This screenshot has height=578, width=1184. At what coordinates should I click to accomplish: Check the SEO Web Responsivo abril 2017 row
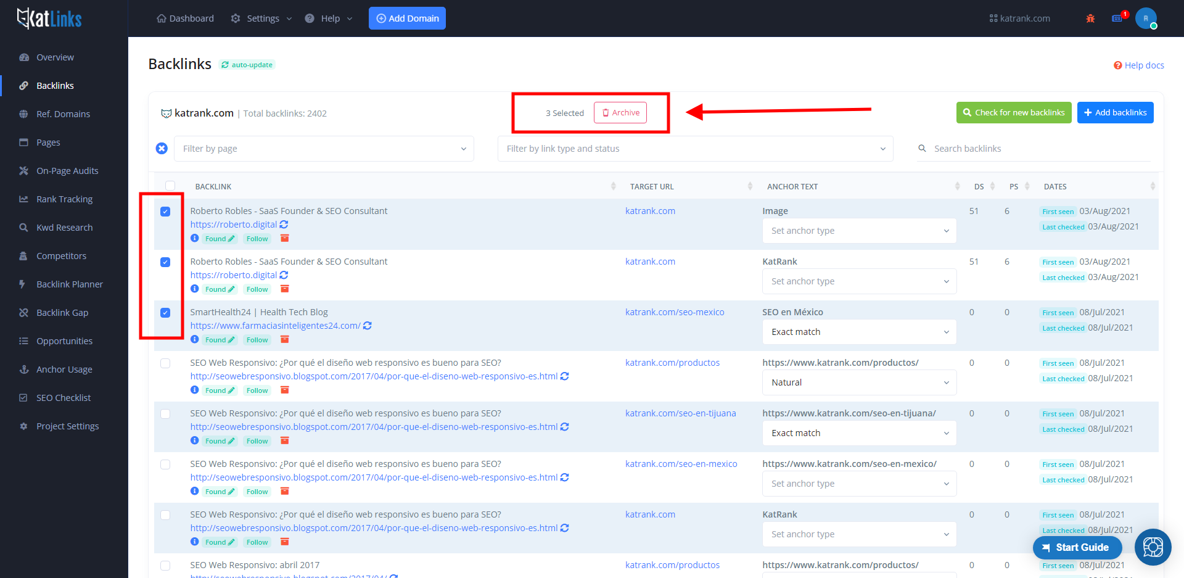click(165, 566)
